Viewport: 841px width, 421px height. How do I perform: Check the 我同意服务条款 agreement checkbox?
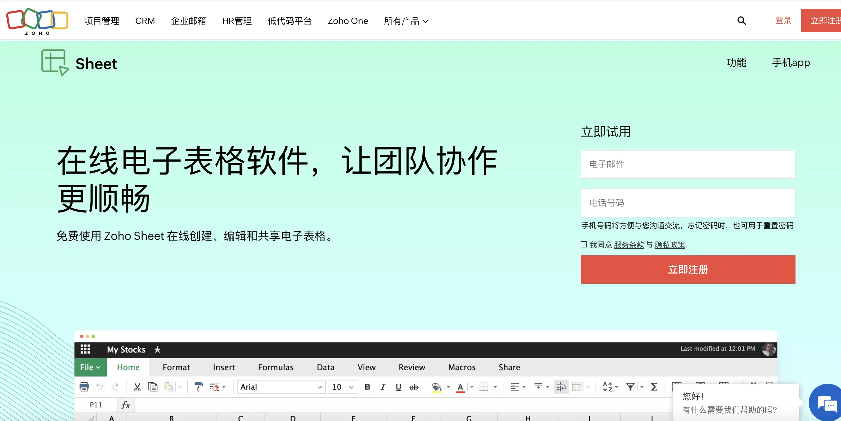[584, 244]
